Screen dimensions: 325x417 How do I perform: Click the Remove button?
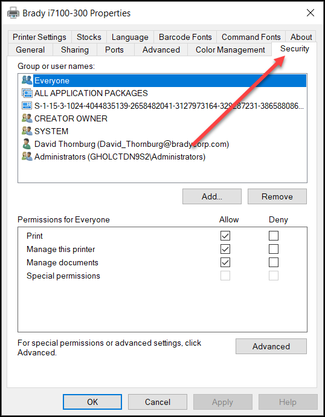point(277,196)
